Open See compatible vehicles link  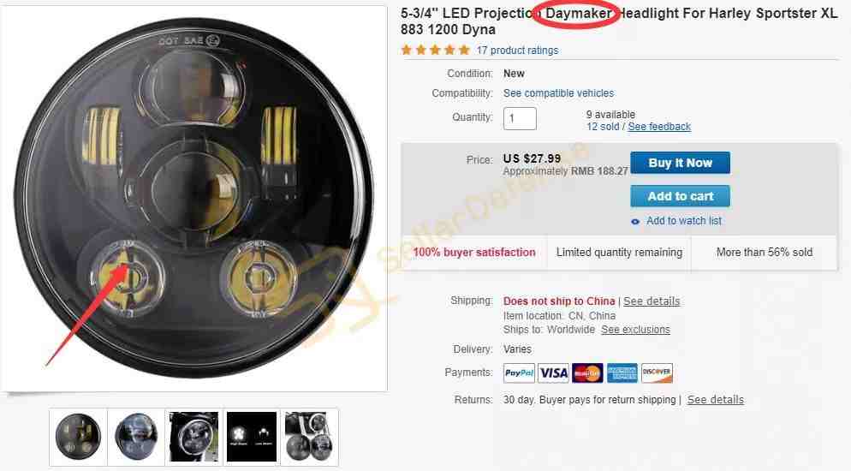pyautogui.click(x=558, y=93)
